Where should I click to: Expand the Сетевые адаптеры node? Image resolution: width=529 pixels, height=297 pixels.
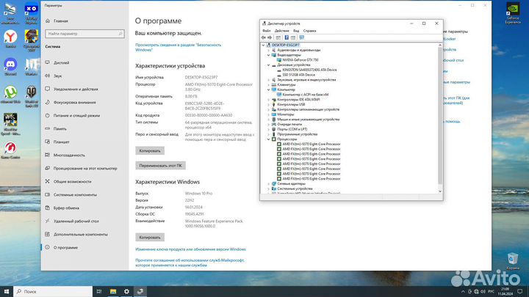click(269, 184)
